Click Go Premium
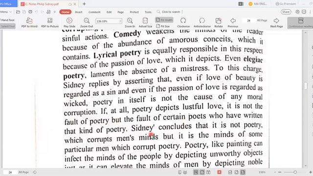This screenshot has width=313, height=176. click(286, 4)
